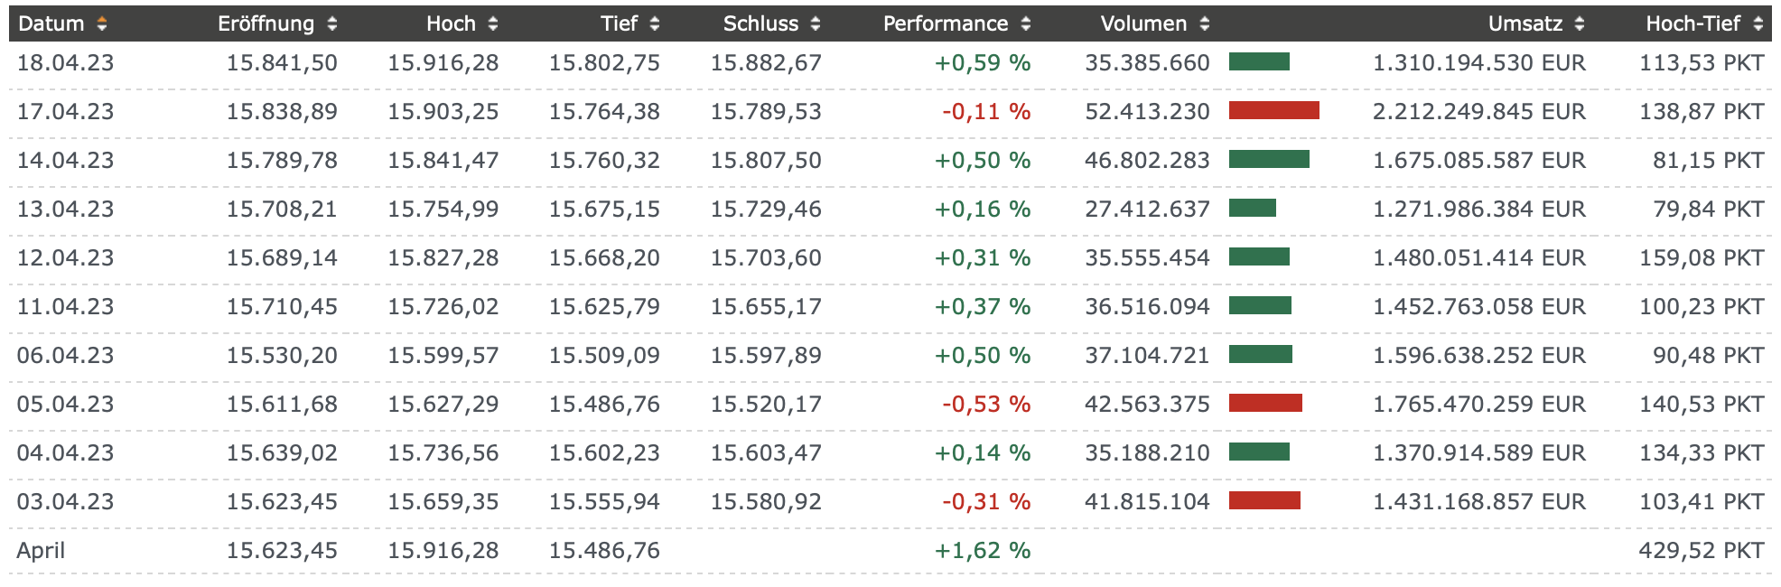Click the sort icon beside Tief
Viewport: 1781px width, 587px height.
655,24
